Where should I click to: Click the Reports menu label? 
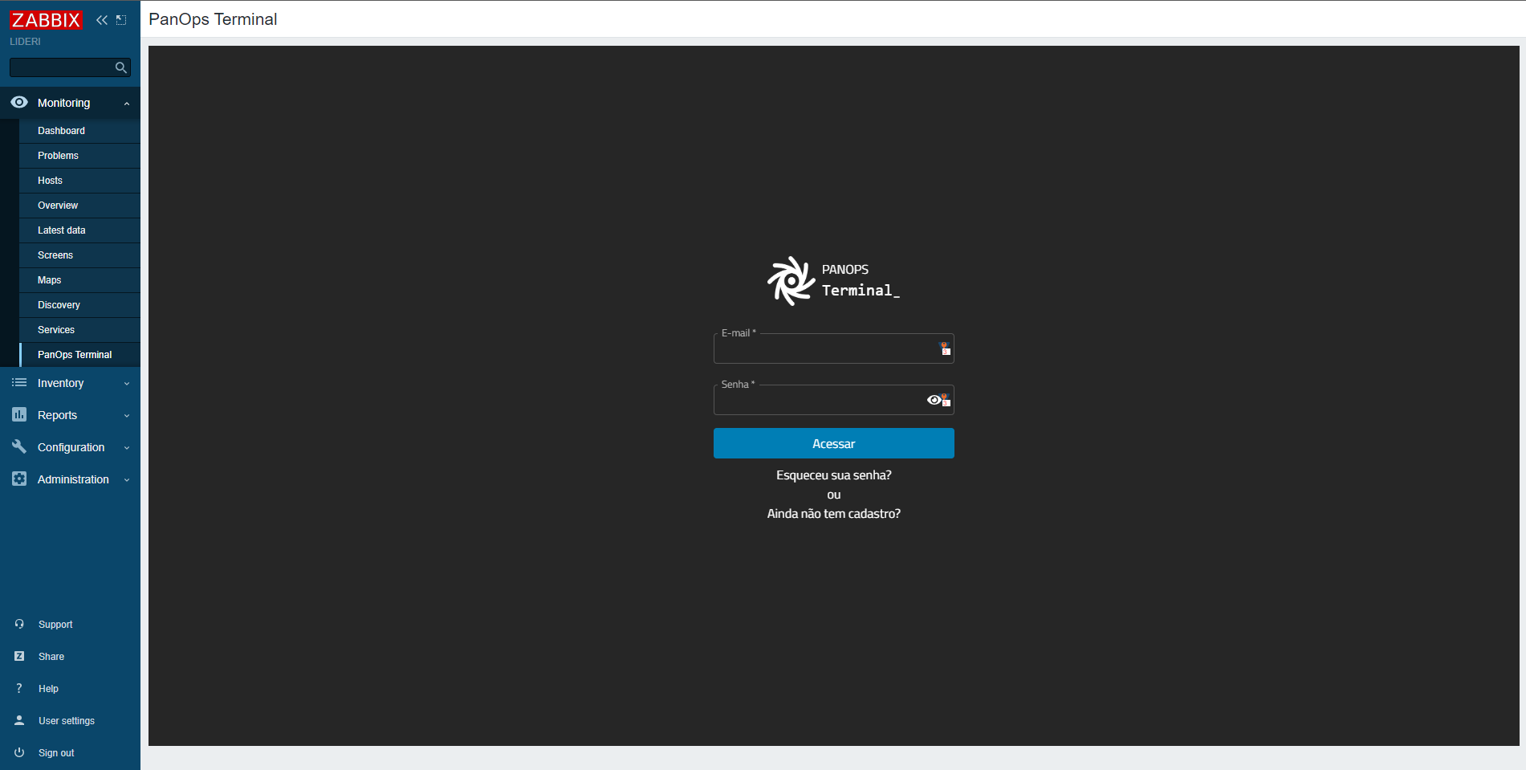coord(57,415)
